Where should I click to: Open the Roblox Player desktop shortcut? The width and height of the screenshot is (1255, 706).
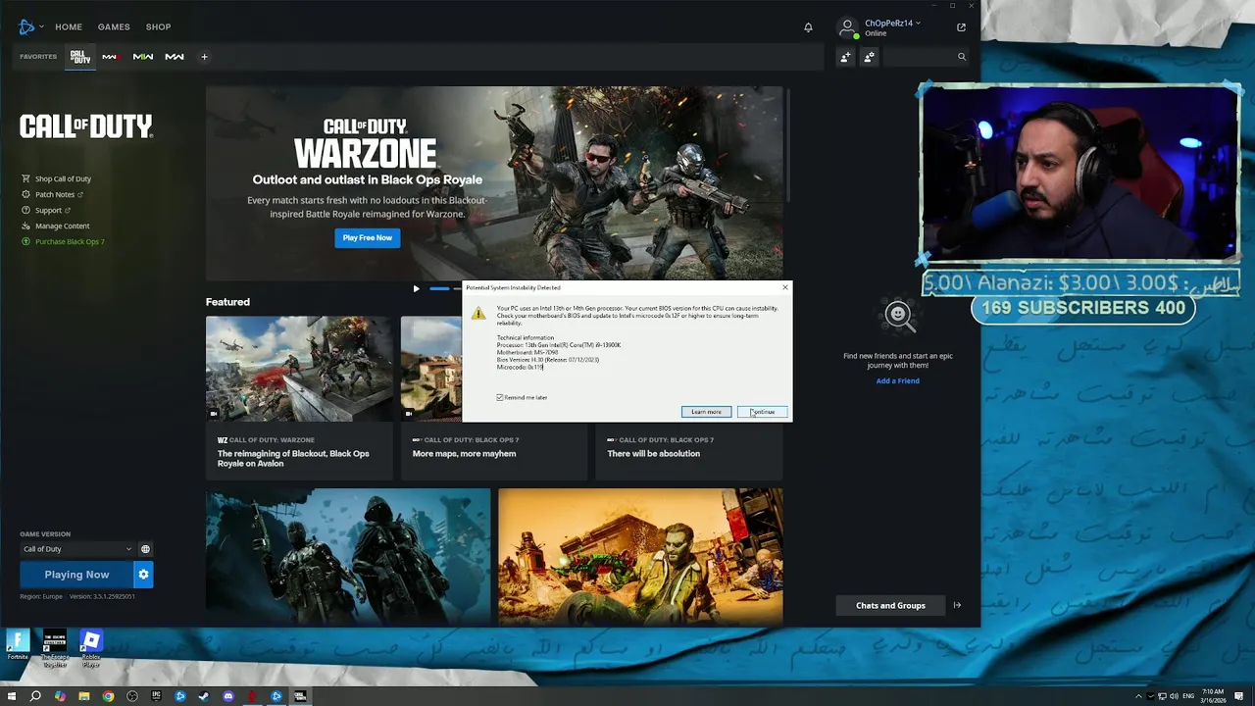[x=91, y=648]
